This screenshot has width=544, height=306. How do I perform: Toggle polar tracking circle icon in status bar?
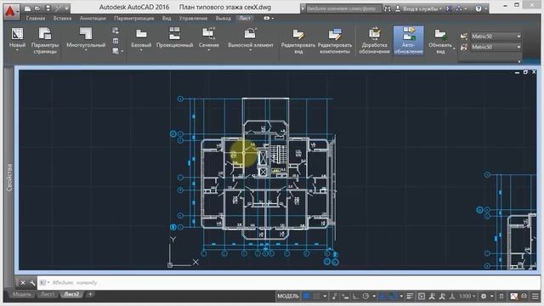[365, 297]
